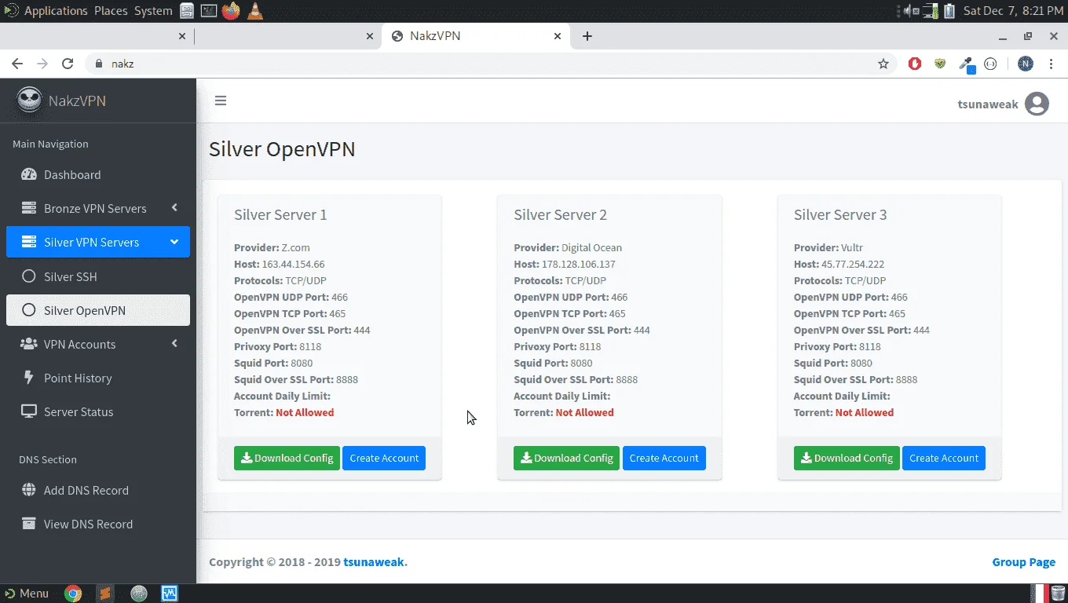Collapse the Silver VPN Servers chevron
The height and width of the screenshot is (603, 1068).
[x=174, y=242]
